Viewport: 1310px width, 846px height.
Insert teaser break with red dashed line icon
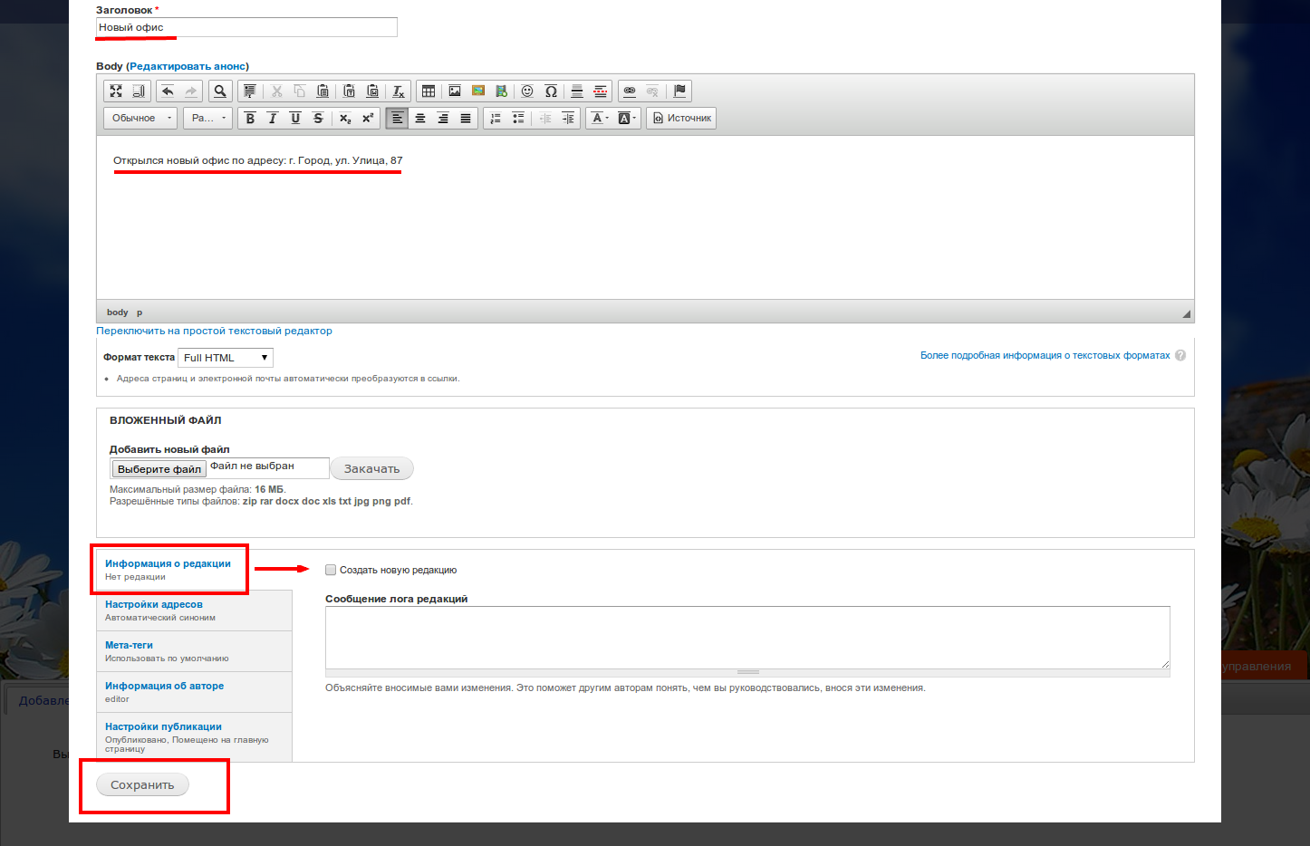pos(600,91)
